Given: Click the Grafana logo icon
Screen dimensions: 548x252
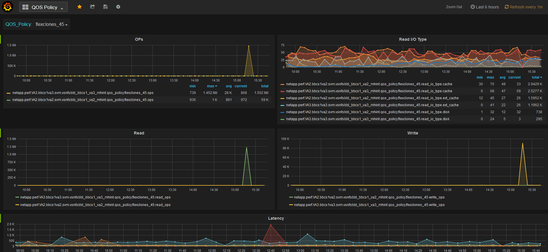Looking at the screenshot, I should click(x=8, y=7).
